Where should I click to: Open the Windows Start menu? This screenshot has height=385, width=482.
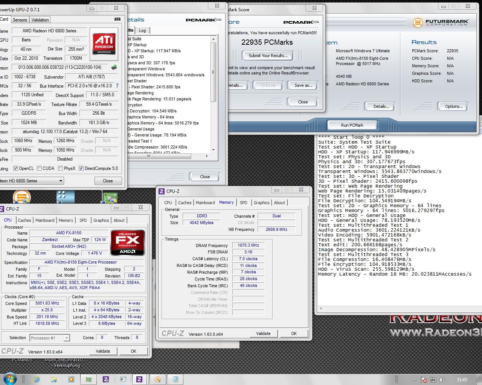9,379
